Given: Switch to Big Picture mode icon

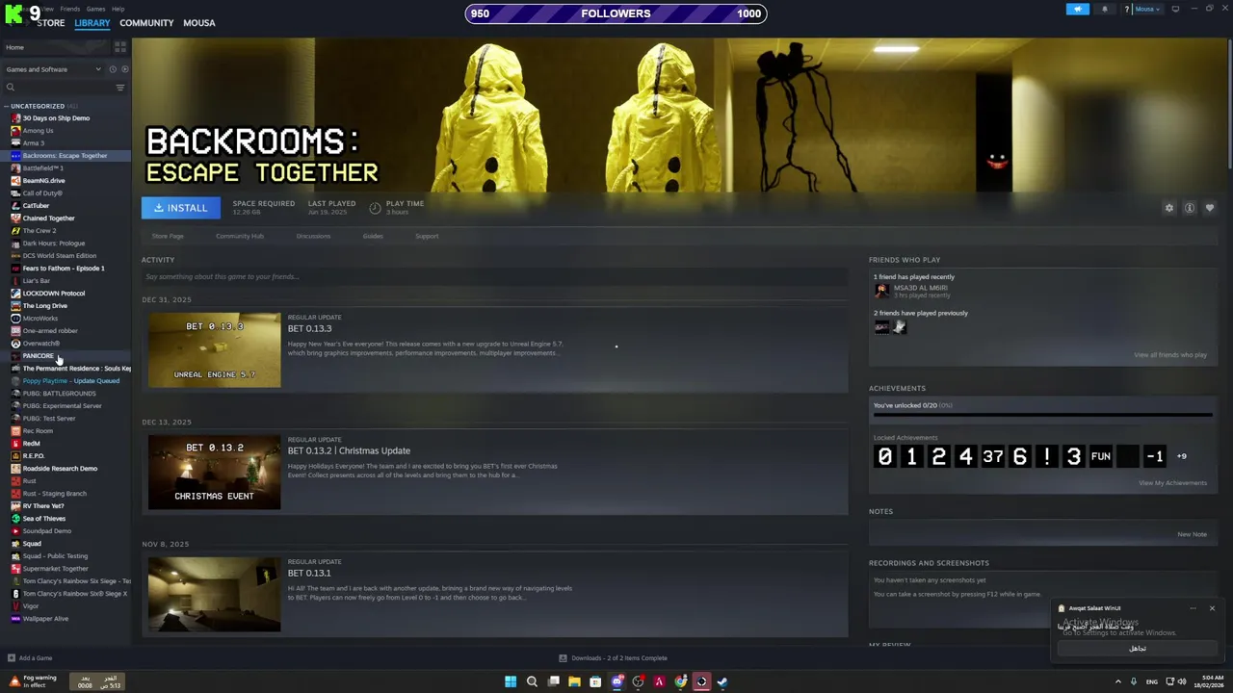Looking at the screenshot, I should 1175,9.
